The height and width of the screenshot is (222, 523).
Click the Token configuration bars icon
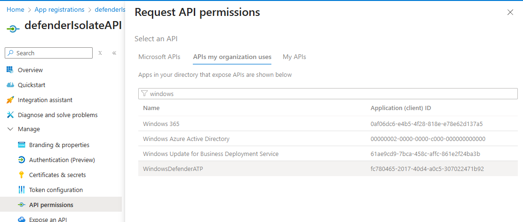[21, 190]
